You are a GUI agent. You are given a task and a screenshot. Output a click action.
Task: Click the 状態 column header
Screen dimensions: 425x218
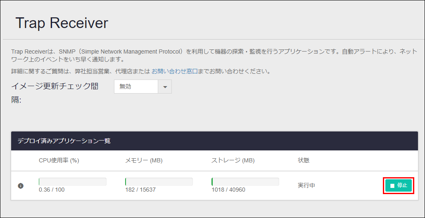[x=304, y=161]
